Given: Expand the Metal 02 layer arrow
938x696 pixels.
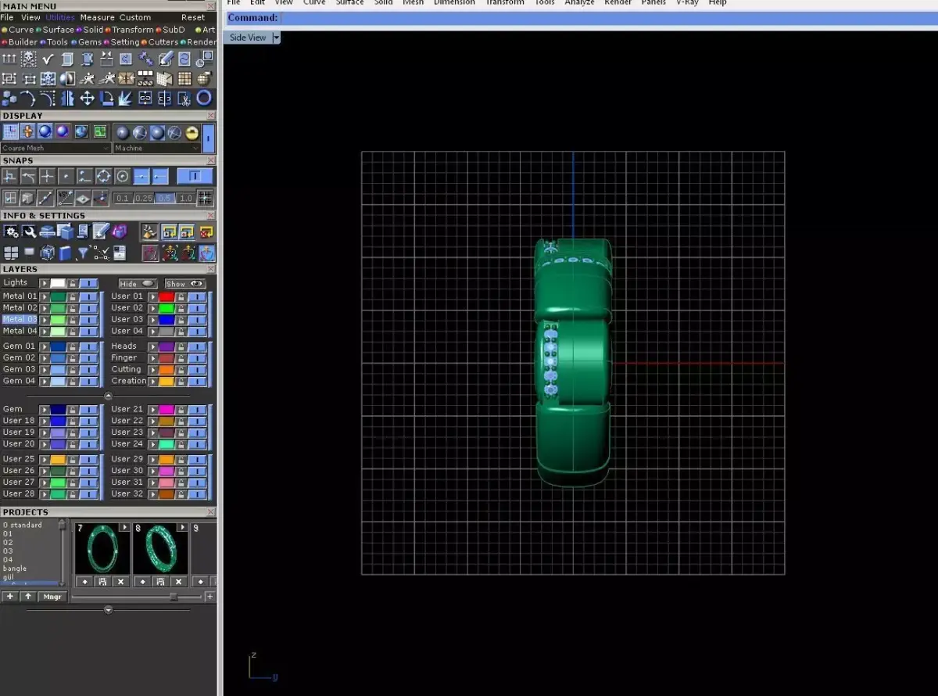Looking at the screenshot, I should click(45, 308).
